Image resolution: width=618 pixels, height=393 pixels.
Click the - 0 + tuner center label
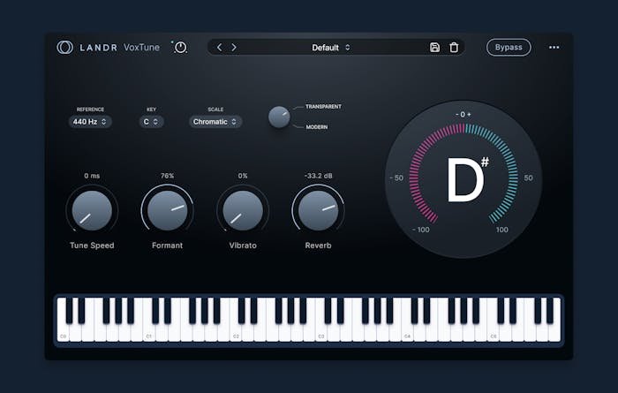coord(463,114)
